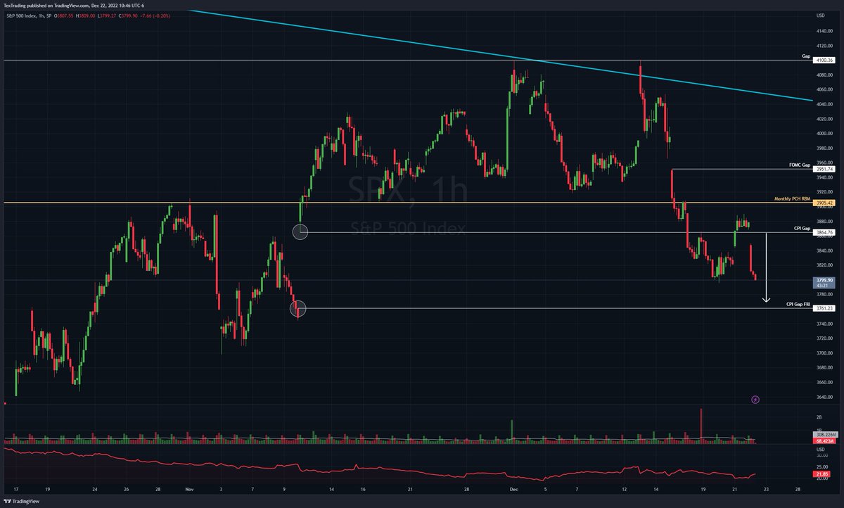Click the 3864.76 price tag
The height and width of the screenshot is (508, 844).
click(824, 232)
